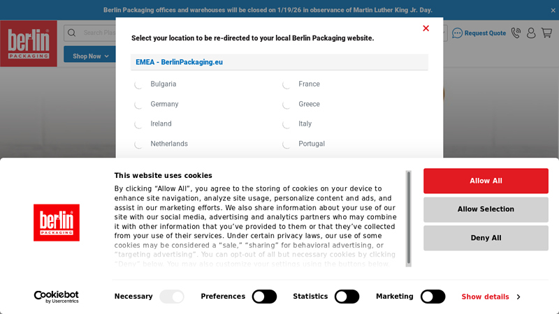Click the Allow All cookies button
Viewport: 559px width, 314px height.
pos(486,181)
